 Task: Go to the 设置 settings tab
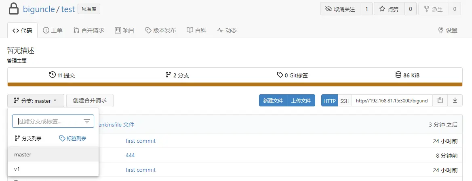click(448, 30)
